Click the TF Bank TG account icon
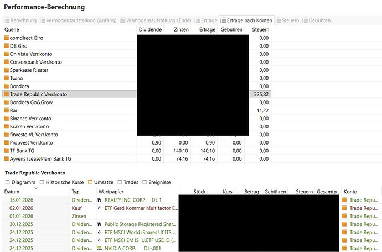Viewport: 382px width, 252px height. (x=7, y=151)
